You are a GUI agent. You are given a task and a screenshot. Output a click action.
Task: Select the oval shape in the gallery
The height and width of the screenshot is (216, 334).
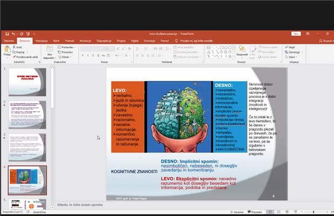(226, 48)
